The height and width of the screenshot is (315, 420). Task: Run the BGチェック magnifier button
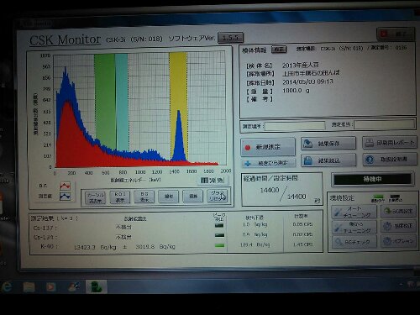pyautogui.click(x=354, y=242)
